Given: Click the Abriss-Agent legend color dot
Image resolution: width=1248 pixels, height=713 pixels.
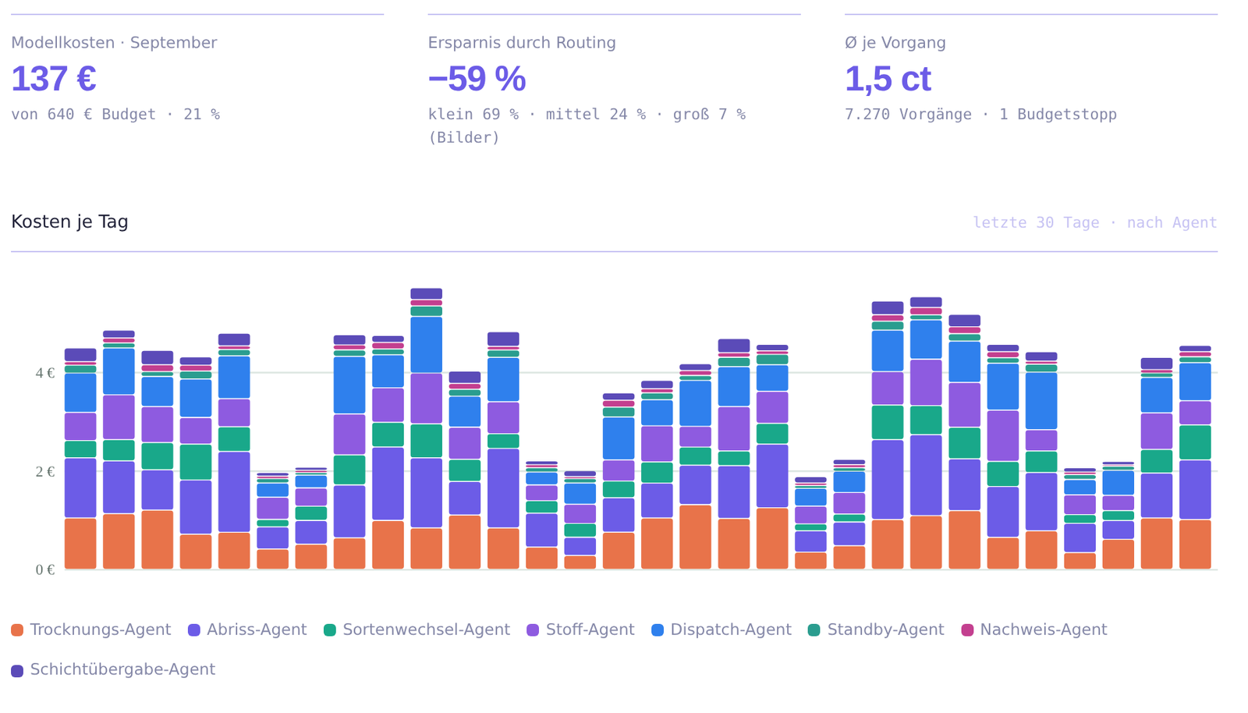Looking at the screenshot, I should tap(194, 630).
